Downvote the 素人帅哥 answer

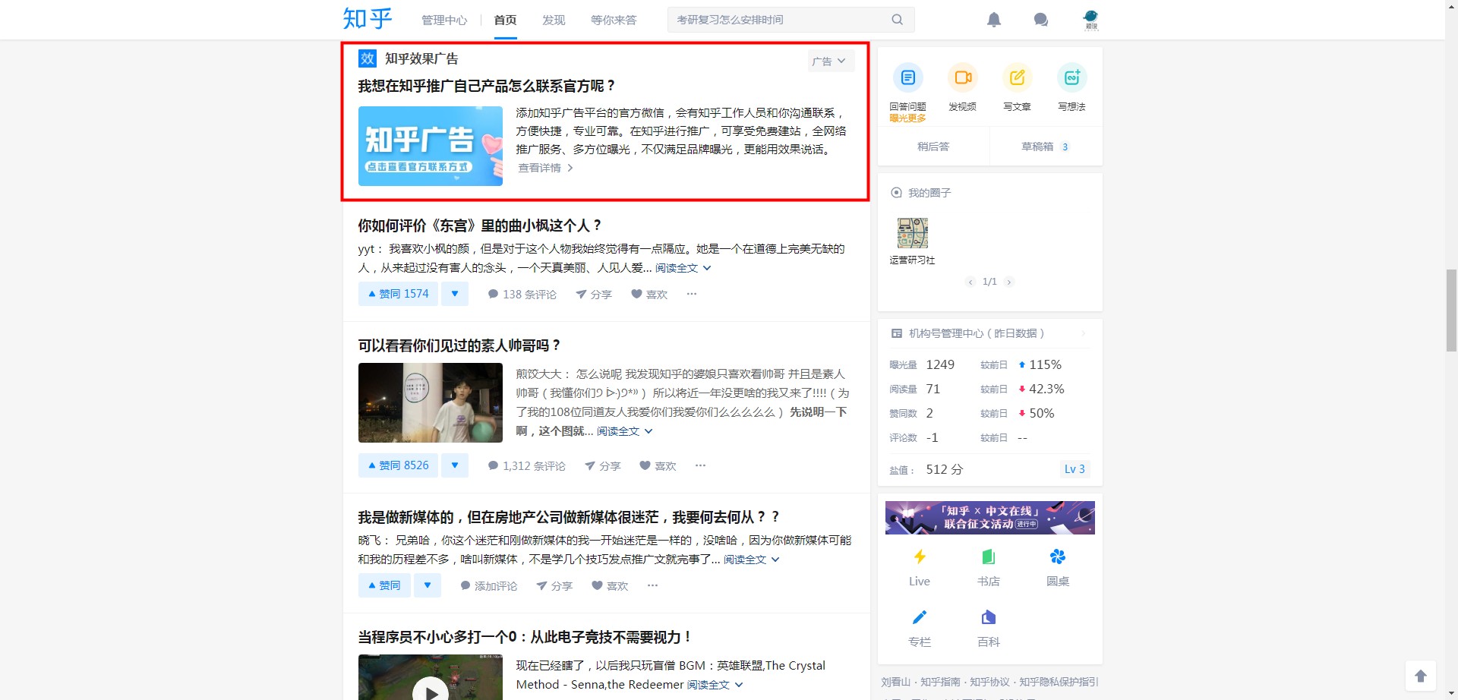coord(455,465)
